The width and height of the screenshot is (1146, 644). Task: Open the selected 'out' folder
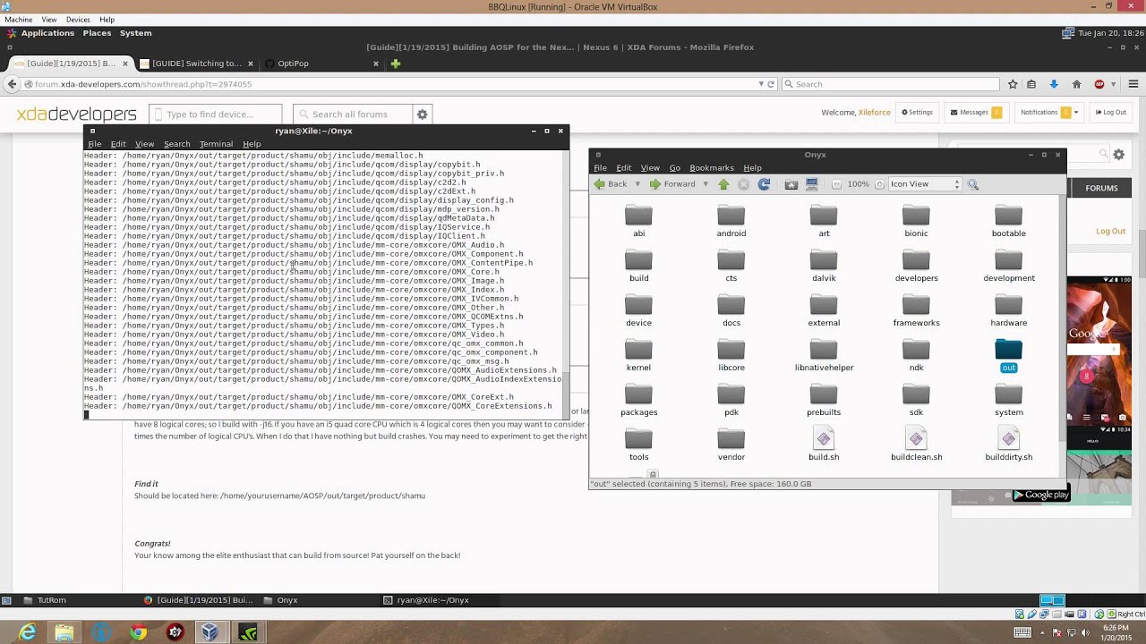click(1008, 355)
